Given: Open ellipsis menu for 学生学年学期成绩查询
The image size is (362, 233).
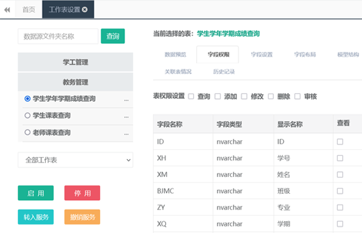Looking at the screenshot, I should coord(126,101).
